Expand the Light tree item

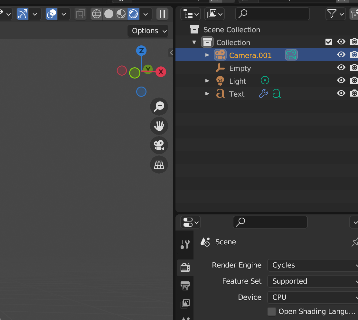(207, 81)
